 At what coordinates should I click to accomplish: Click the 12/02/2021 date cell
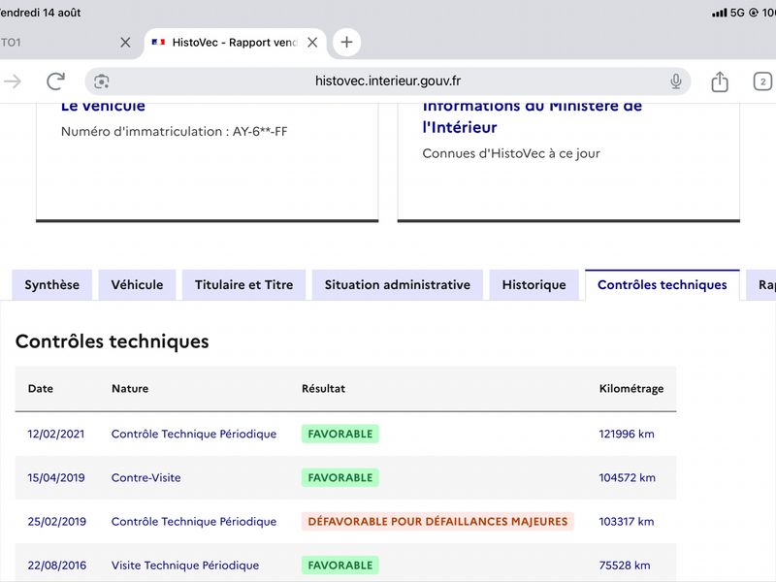click(x=56, y=434)
